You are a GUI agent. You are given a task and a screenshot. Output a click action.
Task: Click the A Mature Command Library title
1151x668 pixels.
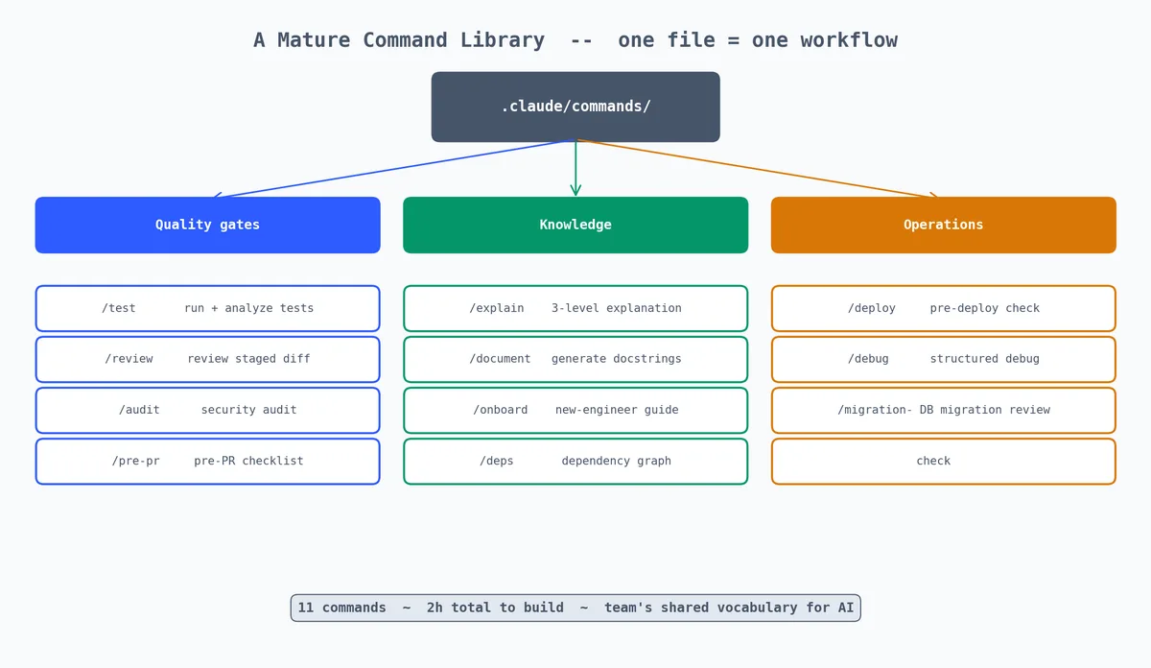pos(575,40)
